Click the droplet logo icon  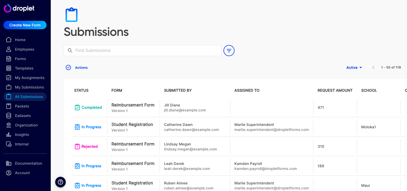tap(7, 8)
